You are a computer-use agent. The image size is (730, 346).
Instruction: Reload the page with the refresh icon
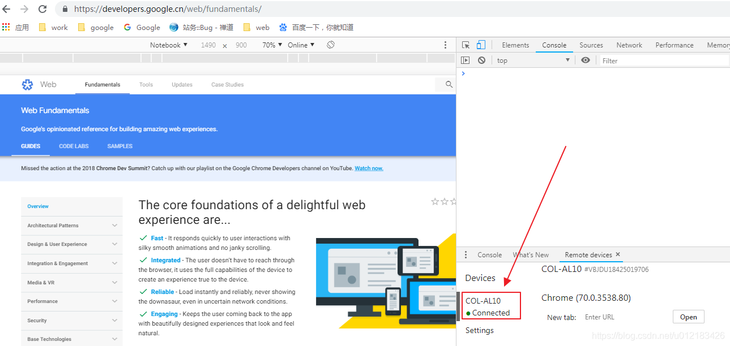(x=42, y=9)
